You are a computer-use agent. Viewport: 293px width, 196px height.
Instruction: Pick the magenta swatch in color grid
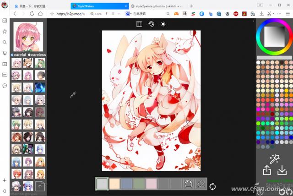point(258,109)
